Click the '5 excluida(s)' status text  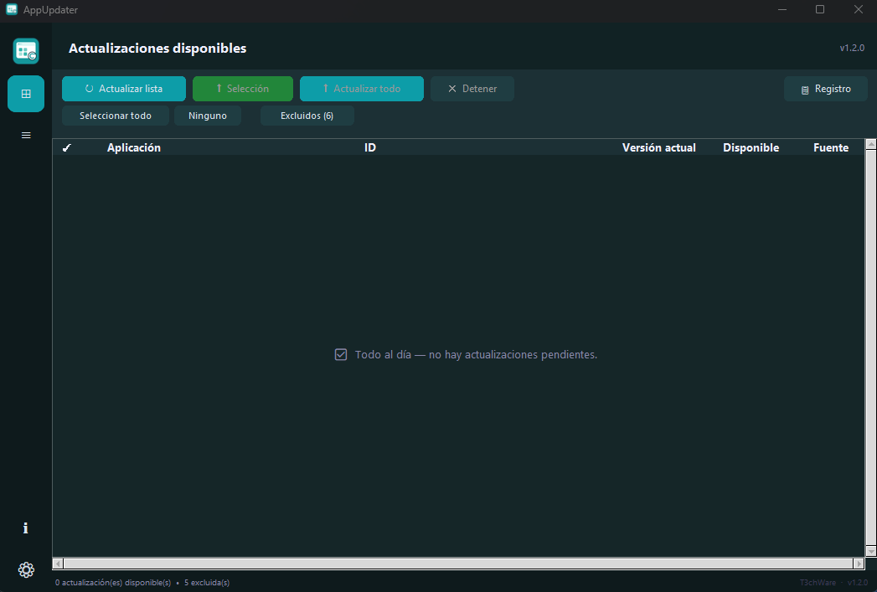pyautogui.click(x=207, y=583)
